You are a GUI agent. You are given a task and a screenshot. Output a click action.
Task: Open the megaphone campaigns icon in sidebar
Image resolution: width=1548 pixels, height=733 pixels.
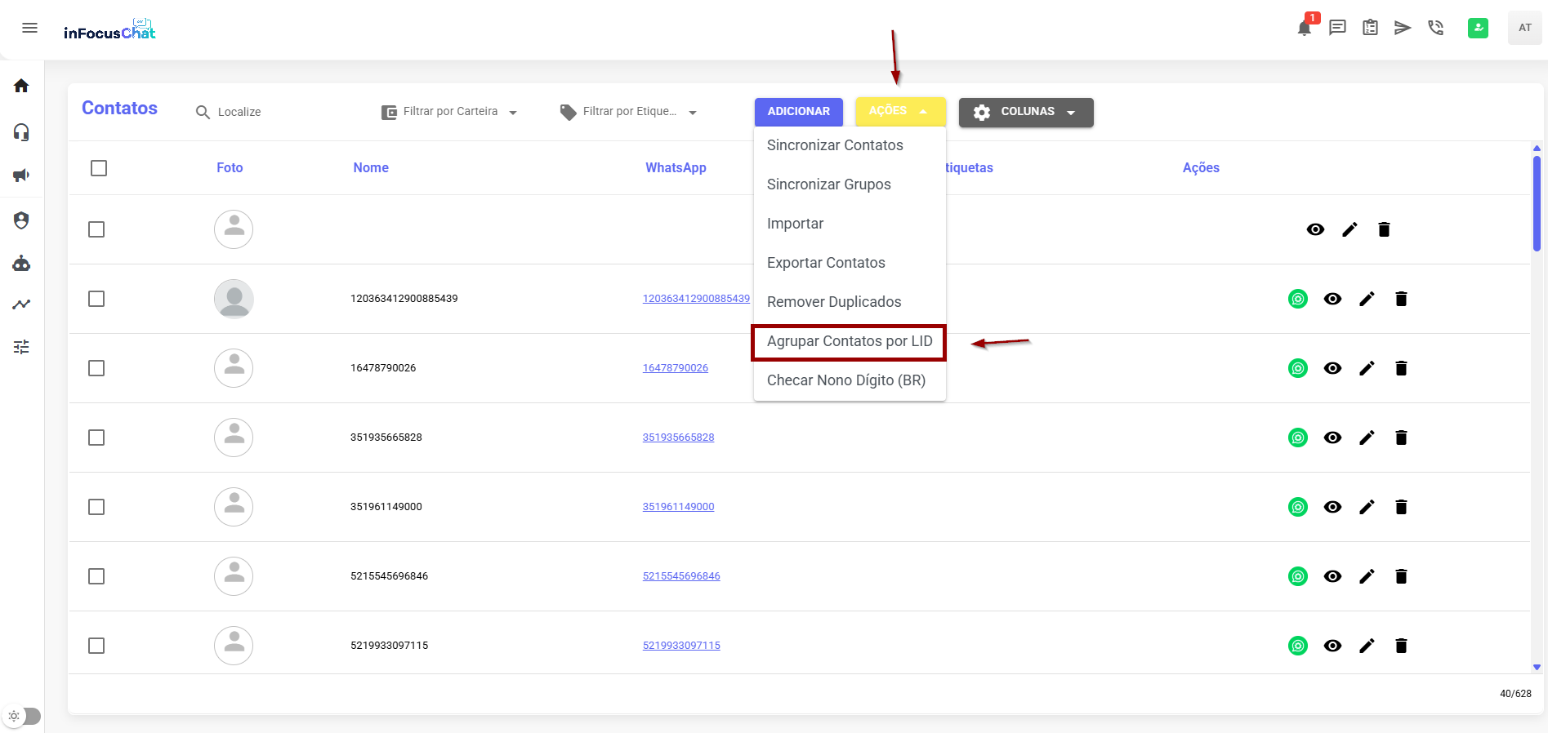tap(22, 175)
